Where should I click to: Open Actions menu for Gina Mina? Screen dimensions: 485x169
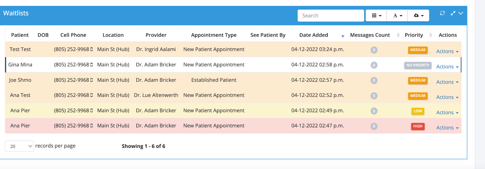pos(447,67)
